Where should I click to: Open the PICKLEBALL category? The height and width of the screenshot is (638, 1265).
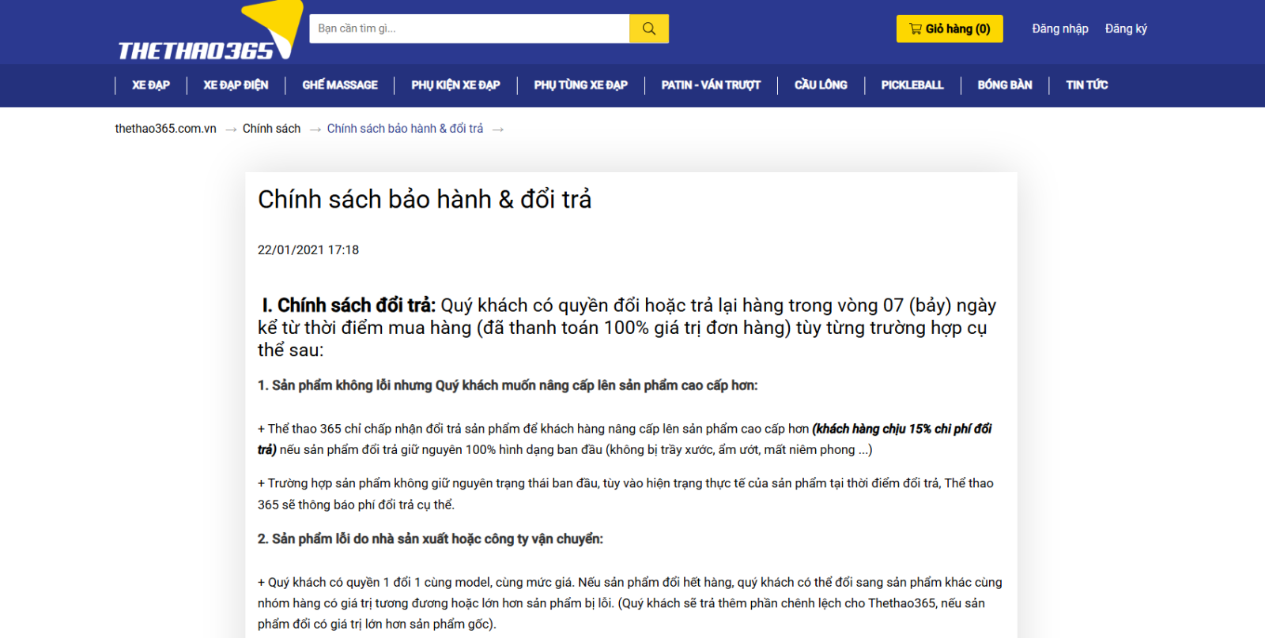pyautogui.click(x=912, y=85)
